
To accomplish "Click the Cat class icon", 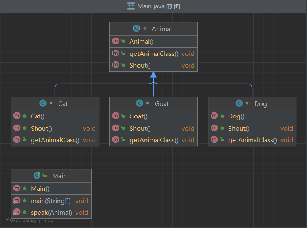I will (42, 103).
